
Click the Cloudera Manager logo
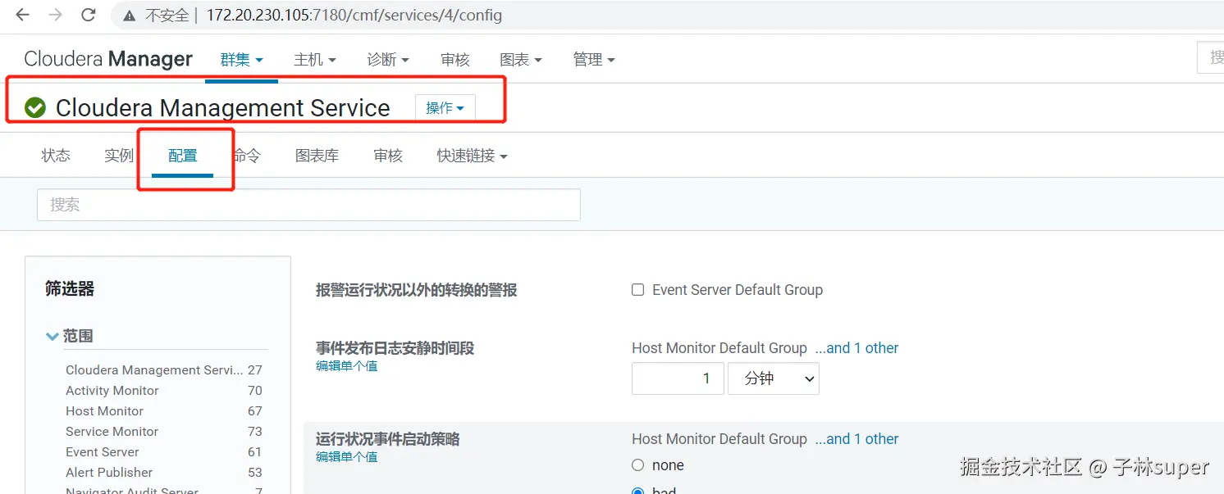pyautogui.click(x=108, y=59)
